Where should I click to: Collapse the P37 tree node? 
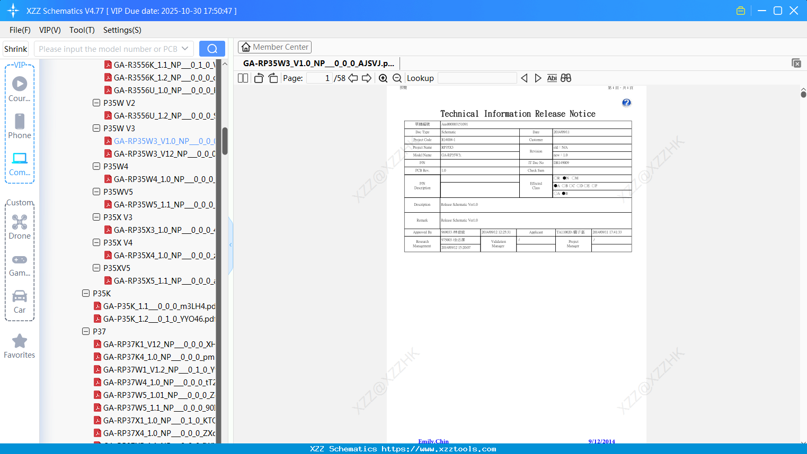(86, 331)
